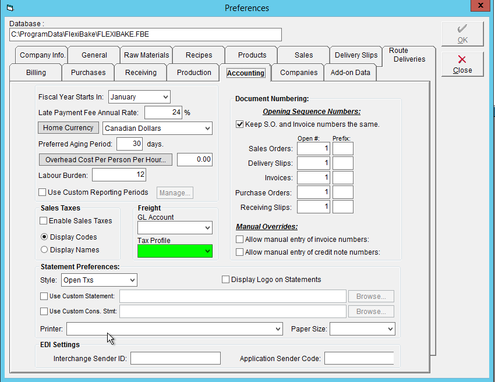Click the Database path field

[x=146, y=34]
